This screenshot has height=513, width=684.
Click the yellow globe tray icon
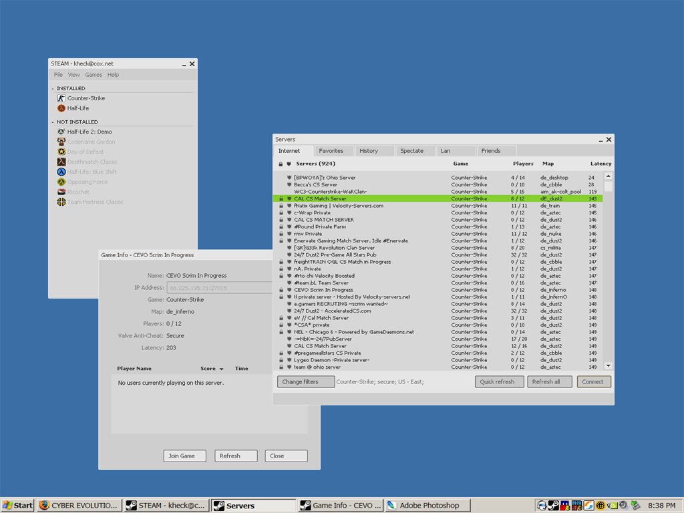pos(601,505)
